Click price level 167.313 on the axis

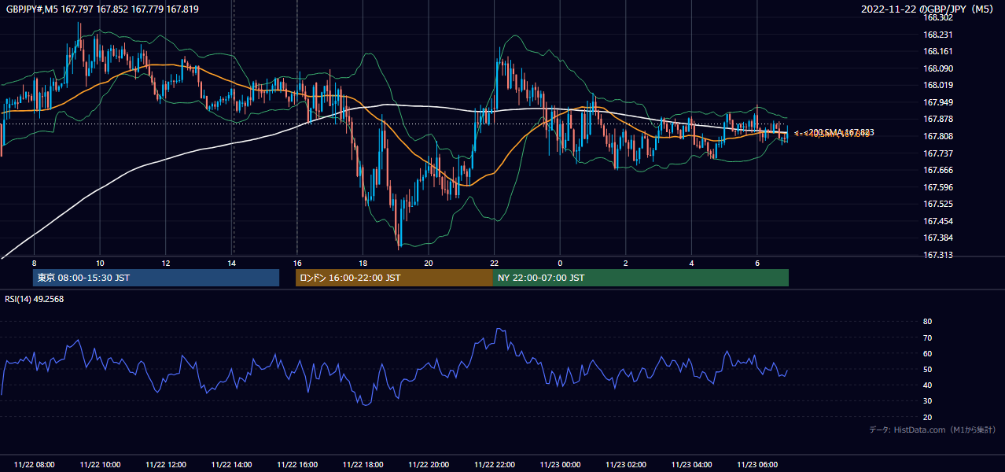tap(937, 255)
